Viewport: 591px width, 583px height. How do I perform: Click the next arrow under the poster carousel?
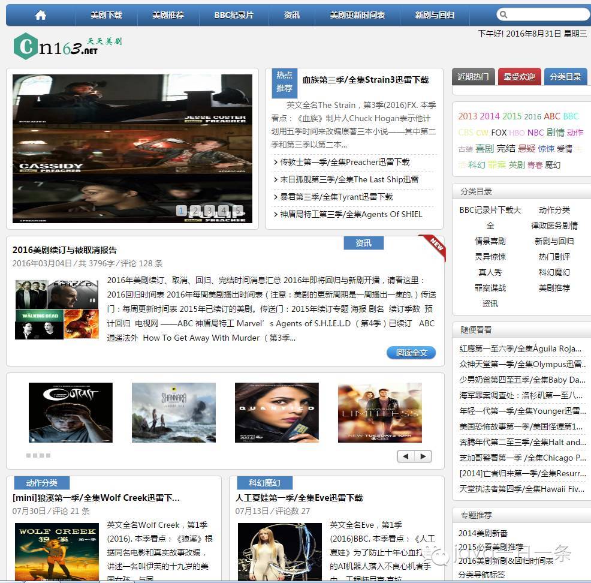point(423,456)
